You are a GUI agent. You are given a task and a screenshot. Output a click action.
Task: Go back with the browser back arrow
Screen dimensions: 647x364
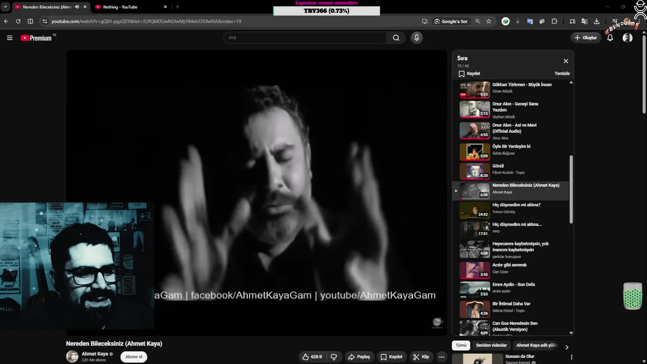pos(6,21)
